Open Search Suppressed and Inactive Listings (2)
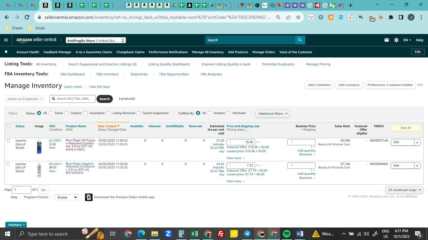Screen dimensions: 428x240 tap(102, 64)
